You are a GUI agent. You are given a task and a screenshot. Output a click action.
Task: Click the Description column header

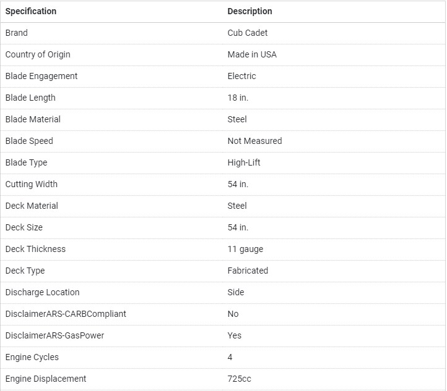[250, 11]
